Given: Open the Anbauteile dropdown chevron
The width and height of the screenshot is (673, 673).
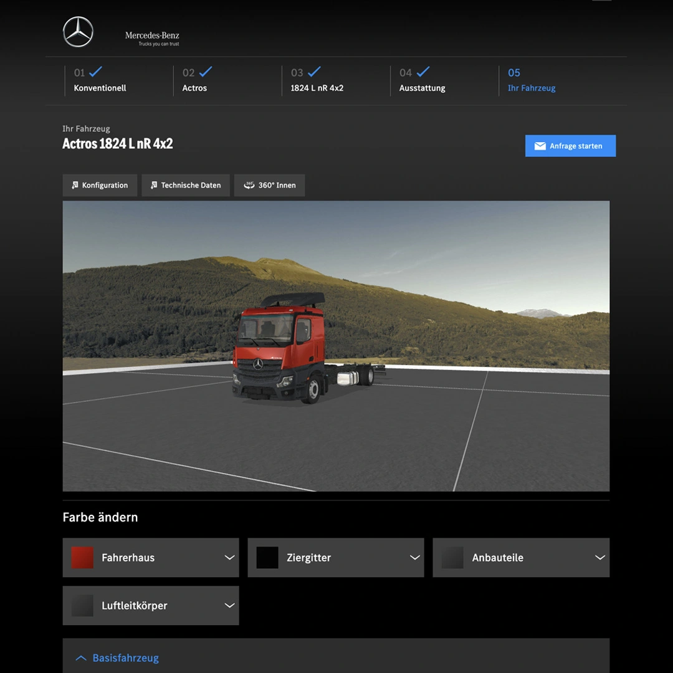Looking at the screenshot, I should (599, 558).
